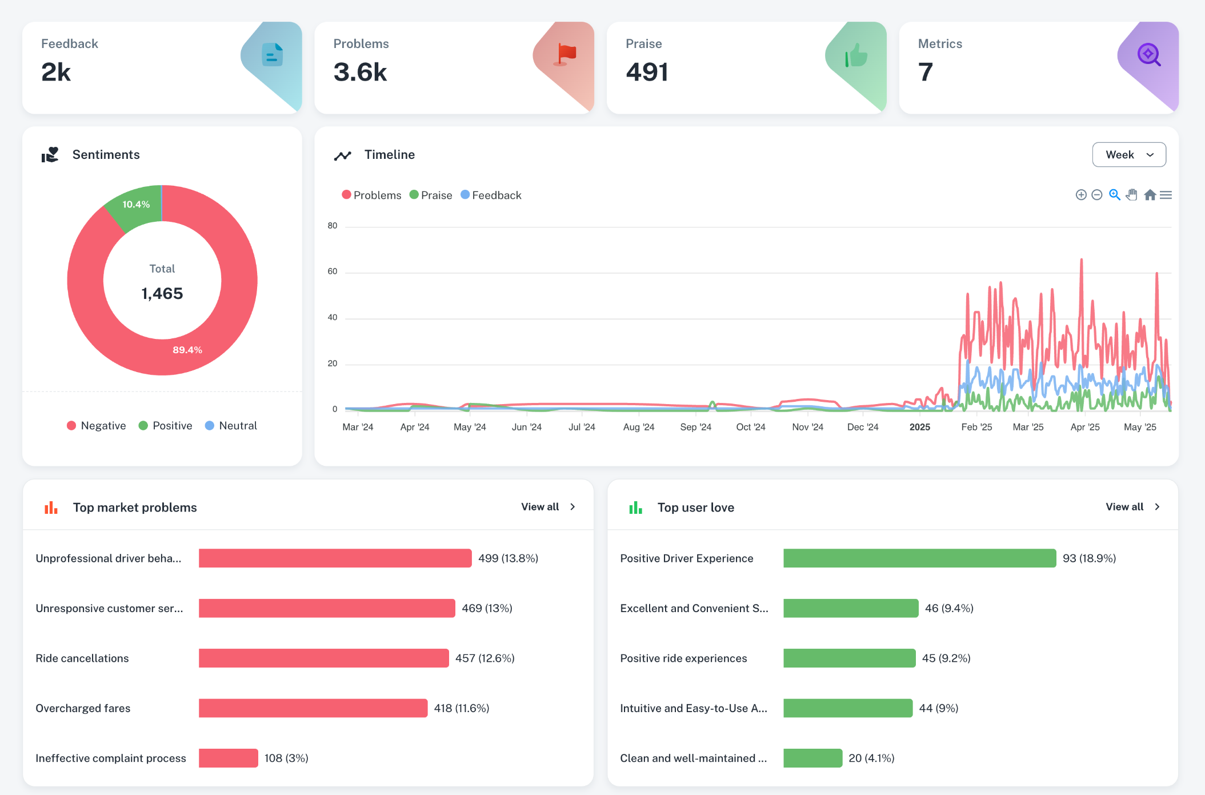
Task: Click the red flag Problems icon
Action: [x=566, y=55]
